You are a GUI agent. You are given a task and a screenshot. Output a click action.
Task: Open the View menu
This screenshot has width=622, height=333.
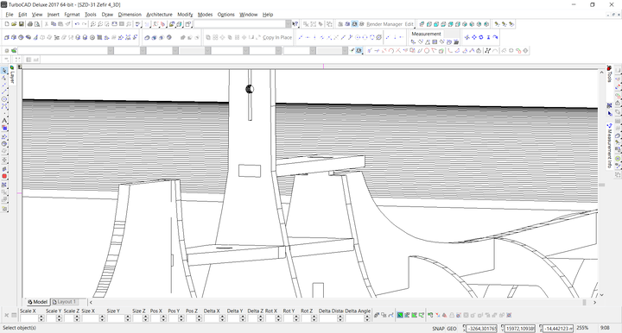[x=37, y=15]
